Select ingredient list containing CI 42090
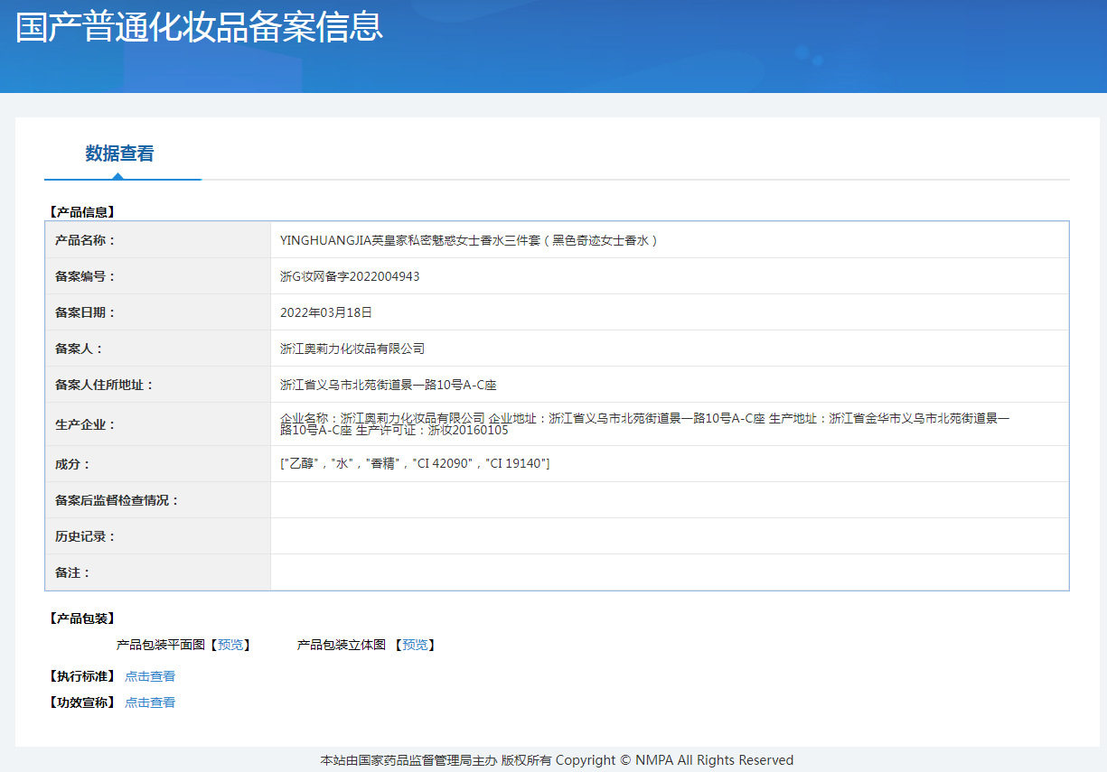Image resolution: width=1107 pixels, height=772 pixels. (415, 464)
